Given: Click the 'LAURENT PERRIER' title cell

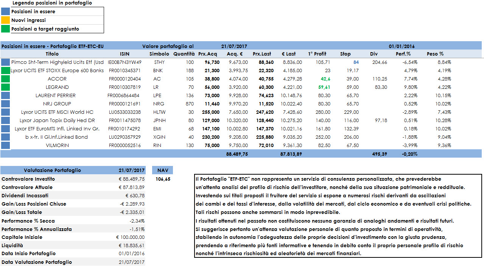Looking at the screenshot, I should pos(56,96).
